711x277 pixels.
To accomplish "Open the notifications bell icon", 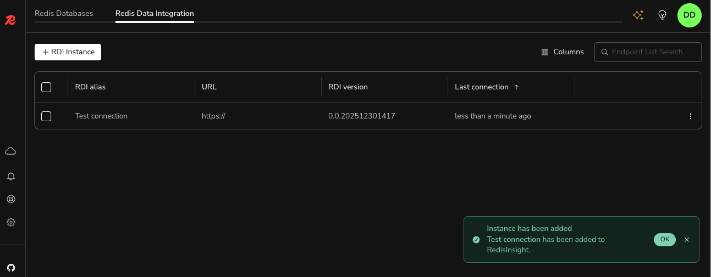I will 10,176.
